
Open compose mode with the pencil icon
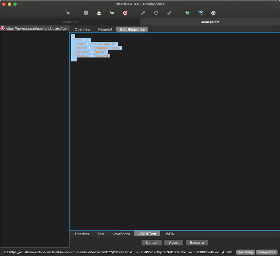point(143,13)
